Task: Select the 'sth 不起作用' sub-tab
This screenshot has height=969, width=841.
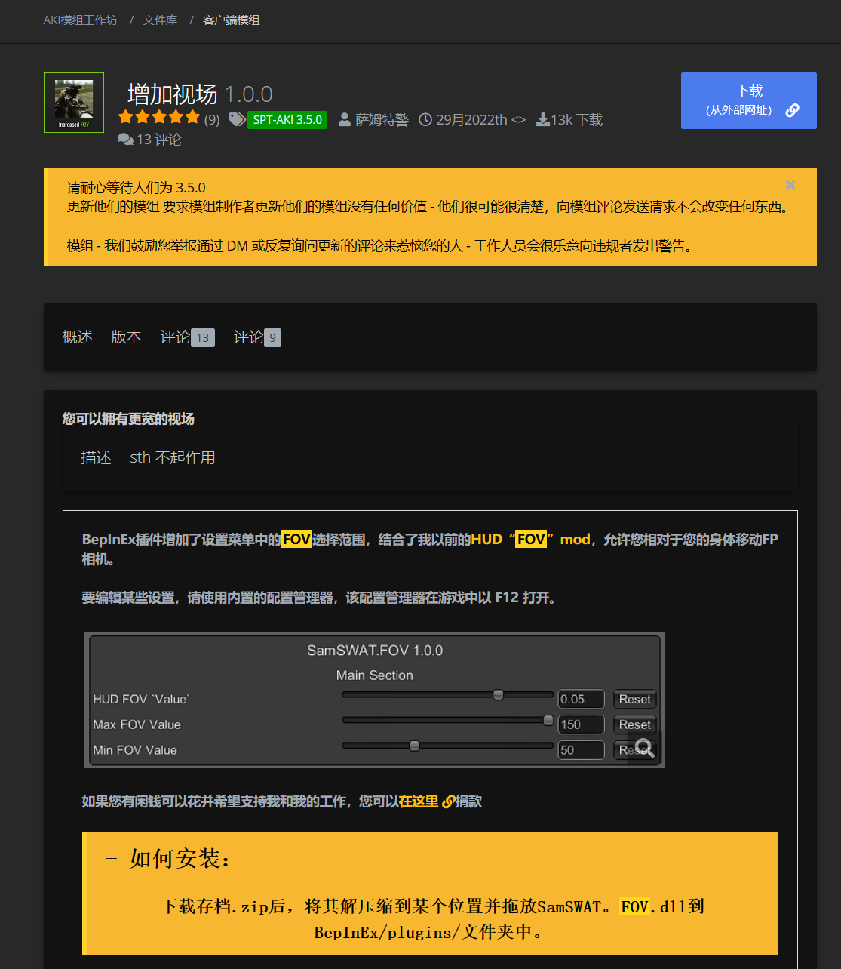Action: pos(172,458)
